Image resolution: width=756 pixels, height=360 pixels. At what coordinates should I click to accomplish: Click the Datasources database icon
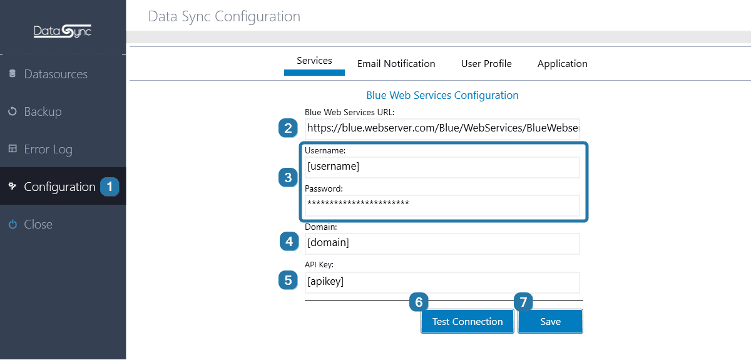tap(13, 74)
